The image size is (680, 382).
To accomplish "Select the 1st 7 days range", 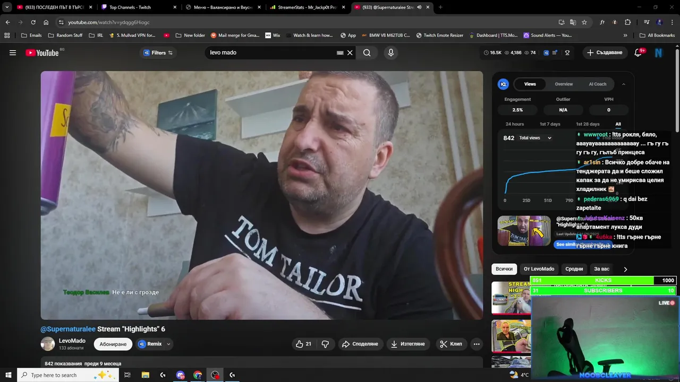I will point(550,124).
